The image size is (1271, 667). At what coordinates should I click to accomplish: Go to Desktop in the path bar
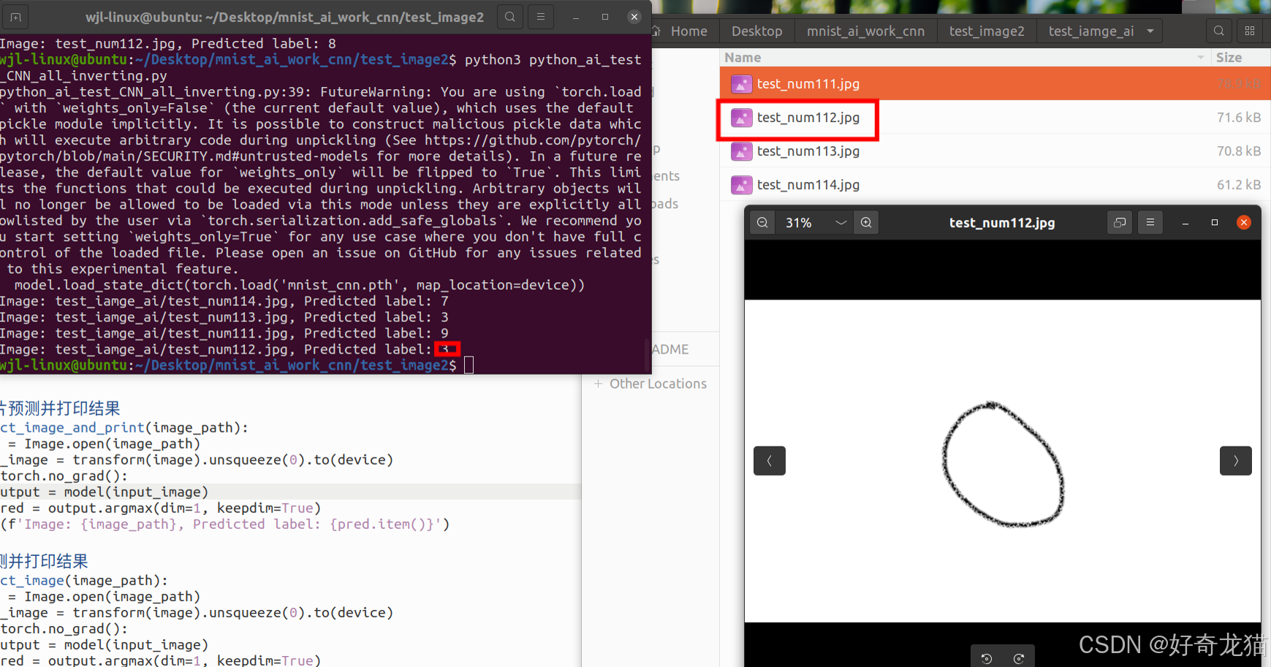756,31
